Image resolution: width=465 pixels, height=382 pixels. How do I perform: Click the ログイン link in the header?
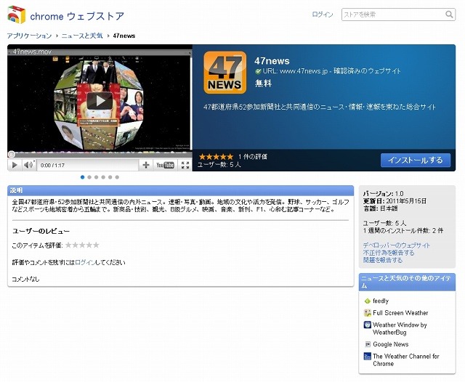pos(323,15)
